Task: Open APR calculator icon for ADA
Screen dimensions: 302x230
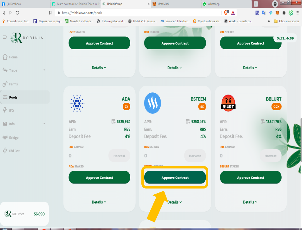Action: point(114,121)
